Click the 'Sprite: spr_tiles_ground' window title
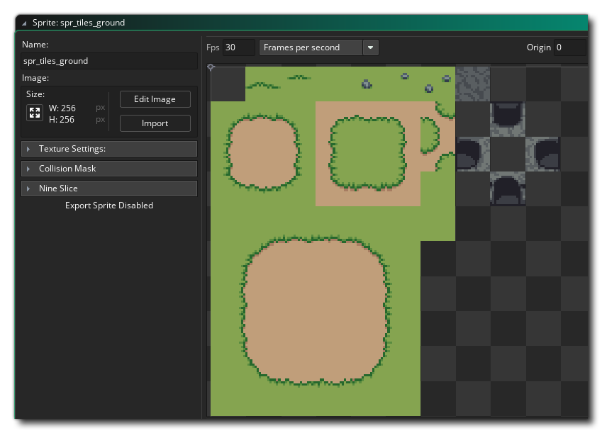The height and width of the screenshot is (433, 602). [79, 23]
